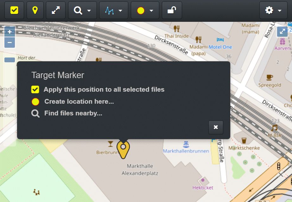Toggle the open padlock lock button
This screenshot has width=292, height=202.
point(172,10)
